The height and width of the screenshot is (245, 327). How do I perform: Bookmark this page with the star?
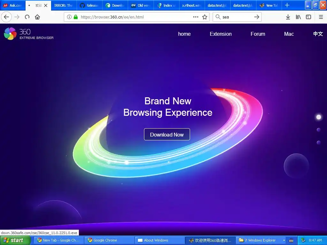click(205, 17)
